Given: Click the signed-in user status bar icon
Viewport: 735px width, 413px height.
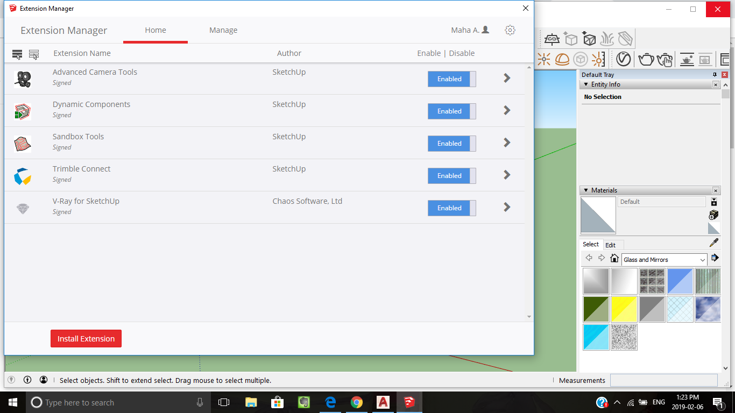Looking at the screenshot, I should [44, 380].
